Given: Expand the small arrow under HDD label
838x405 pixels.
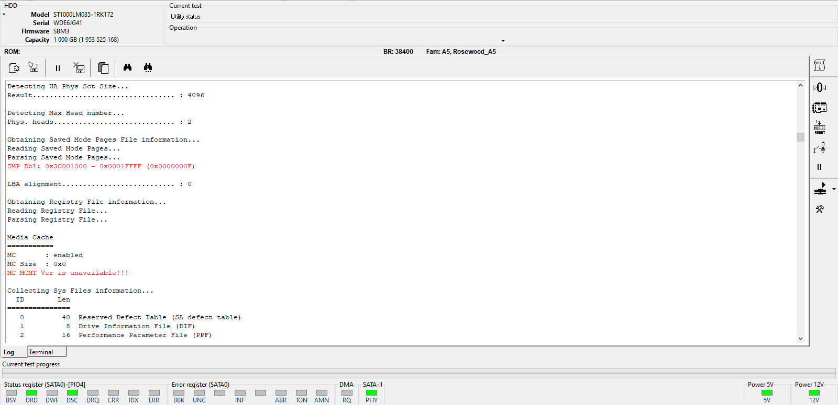Looking at the screenshot, I should (x=4, y=14).
